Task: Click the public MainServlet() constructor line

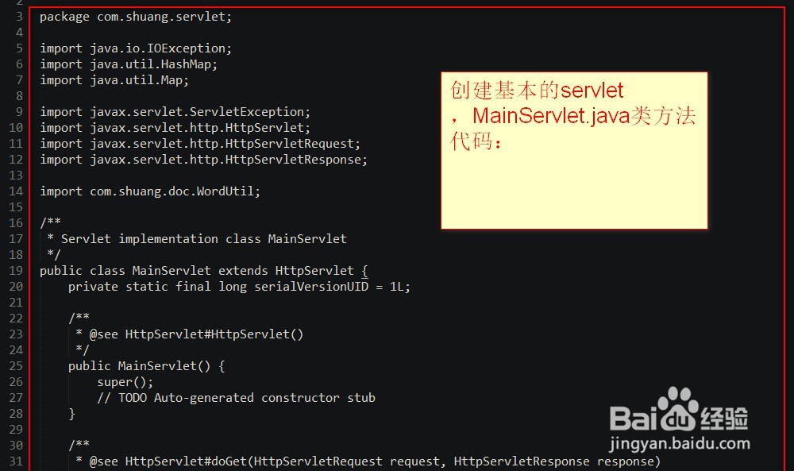Action: click(146, 366)
